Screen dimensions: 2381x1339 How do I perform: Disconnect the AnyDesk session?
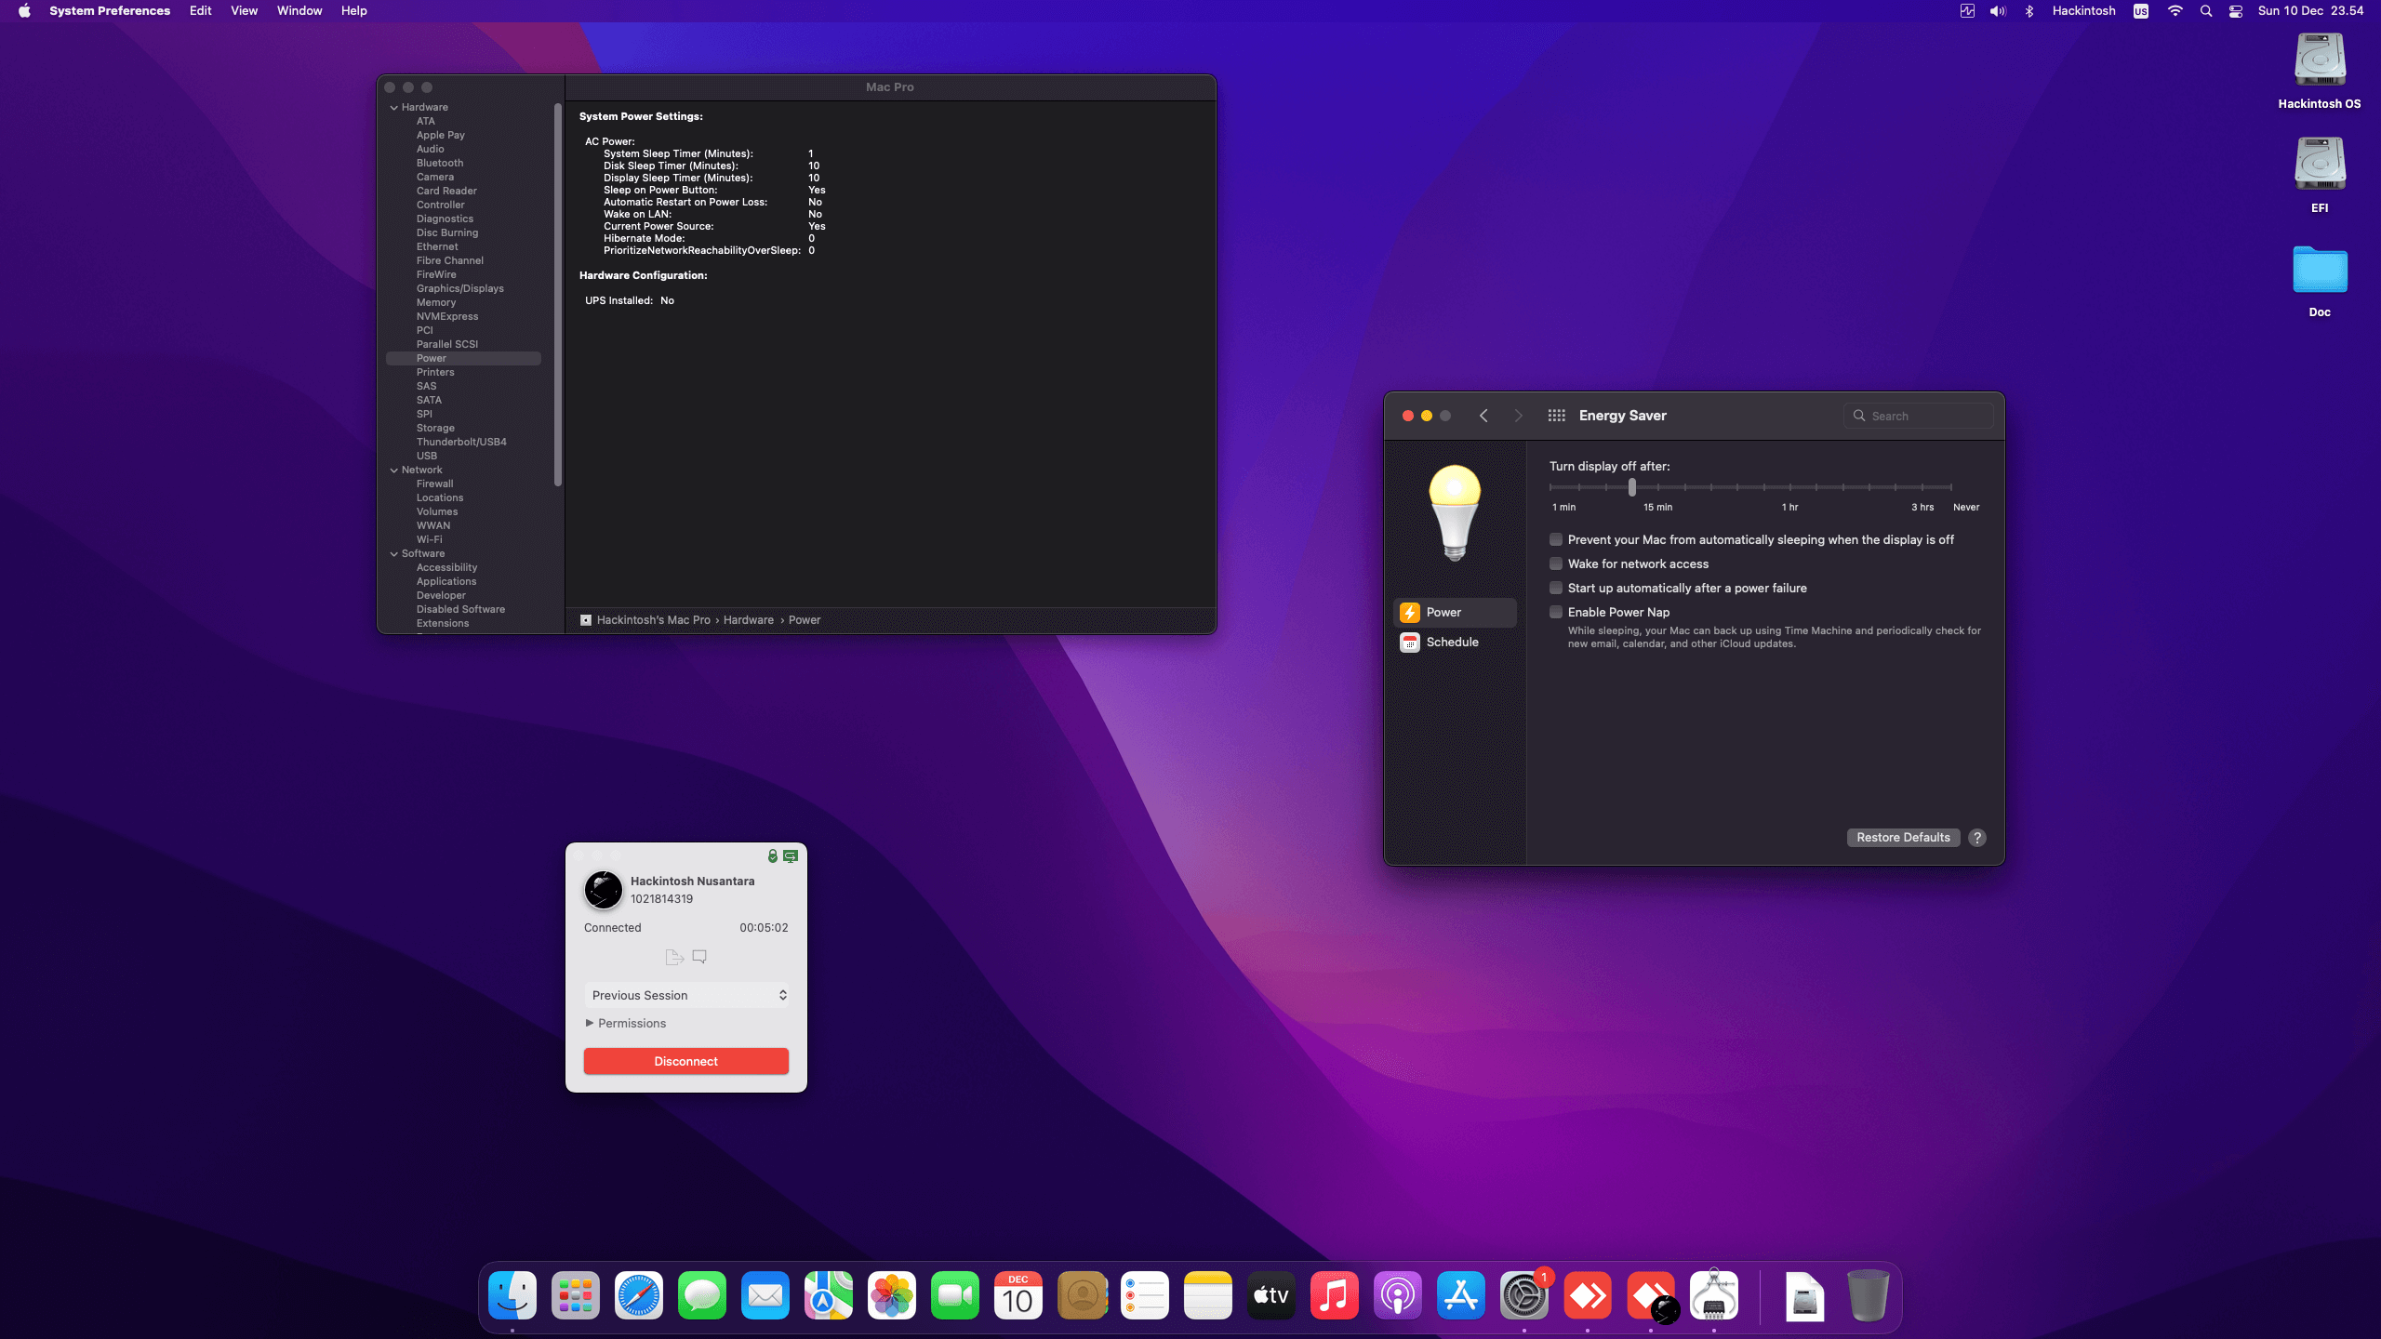[686, 1061]
